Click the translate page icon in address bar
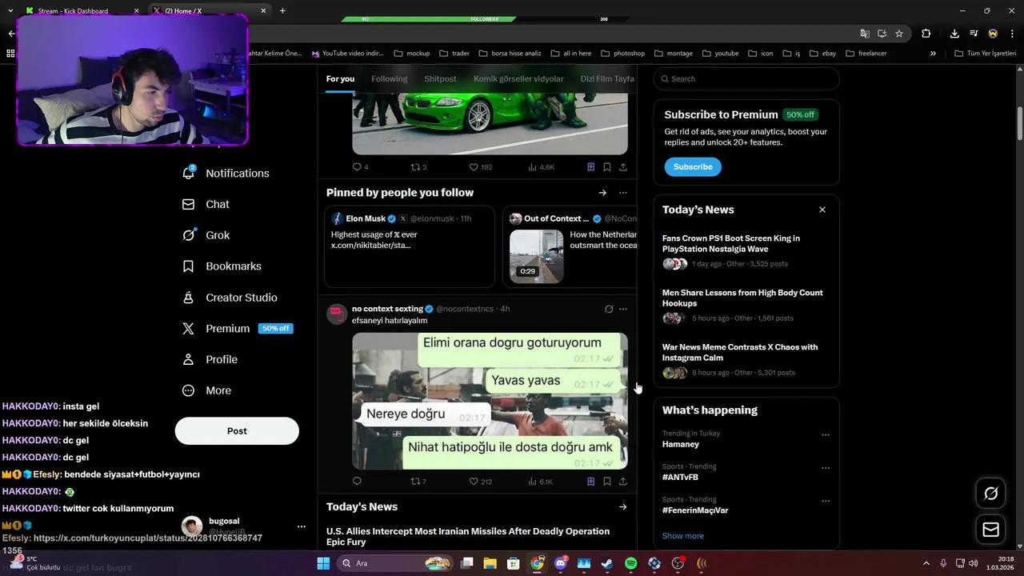Image resolution: width=1024 pixels, height=576 pixels. (865, 34)
